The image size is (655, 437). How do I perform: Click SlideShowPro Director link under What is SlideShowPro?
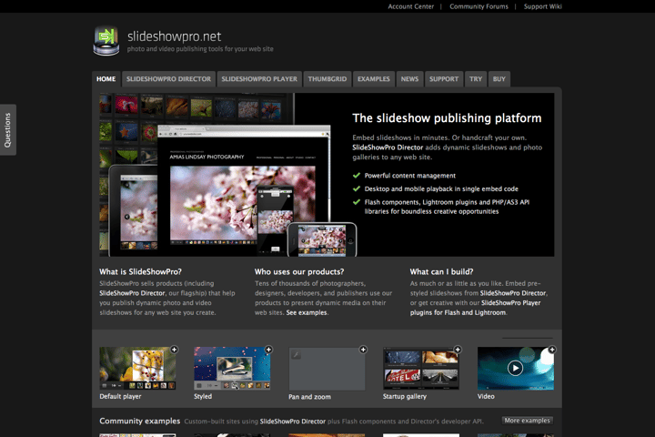tap(133, 293)
